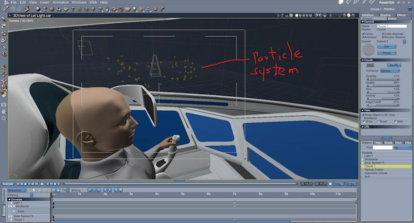Image resolution: width=414 pixels, height=223 pixels.
Task: Open the Assemble room hand icon
Action: (342, 2)
